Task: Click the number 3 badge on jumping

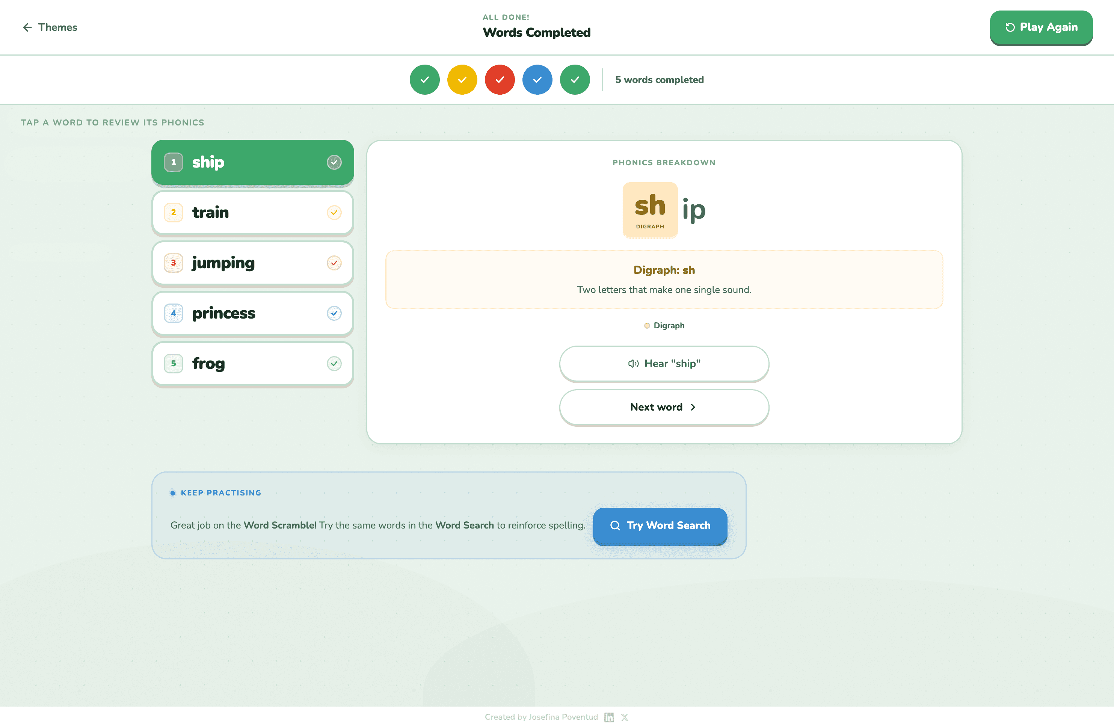Action: pyautogui.click(x=173, y=263)
